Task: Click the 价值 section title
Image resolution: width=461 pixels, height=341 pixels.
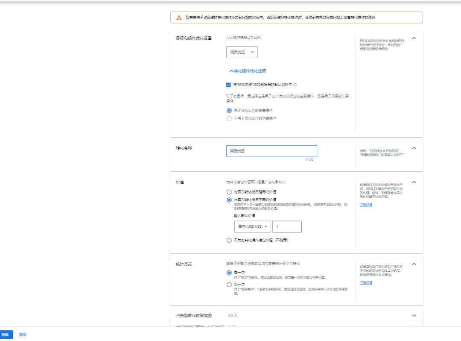Action: (x=180, y=182)
